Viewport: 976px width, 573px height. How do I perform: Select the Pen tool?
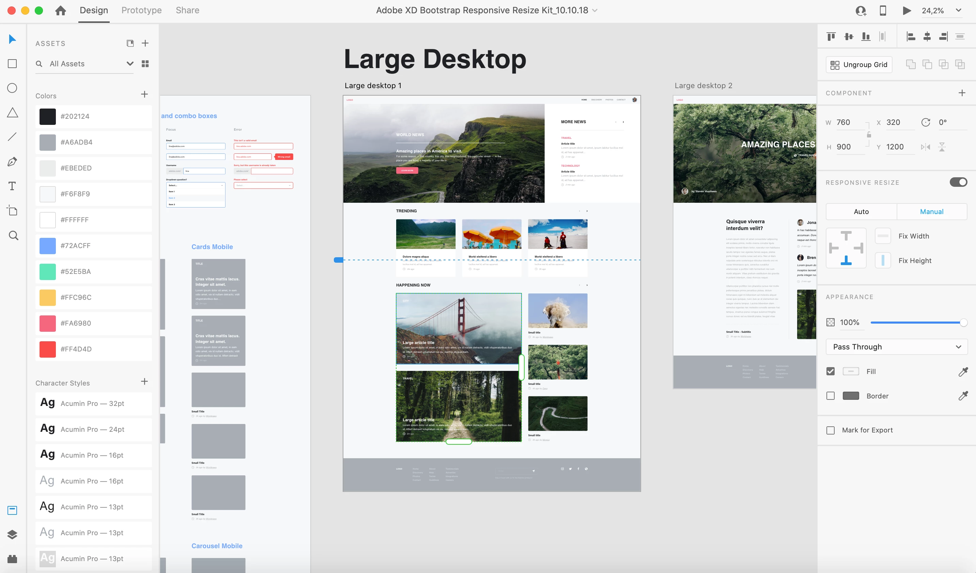(x=12, y=162)
